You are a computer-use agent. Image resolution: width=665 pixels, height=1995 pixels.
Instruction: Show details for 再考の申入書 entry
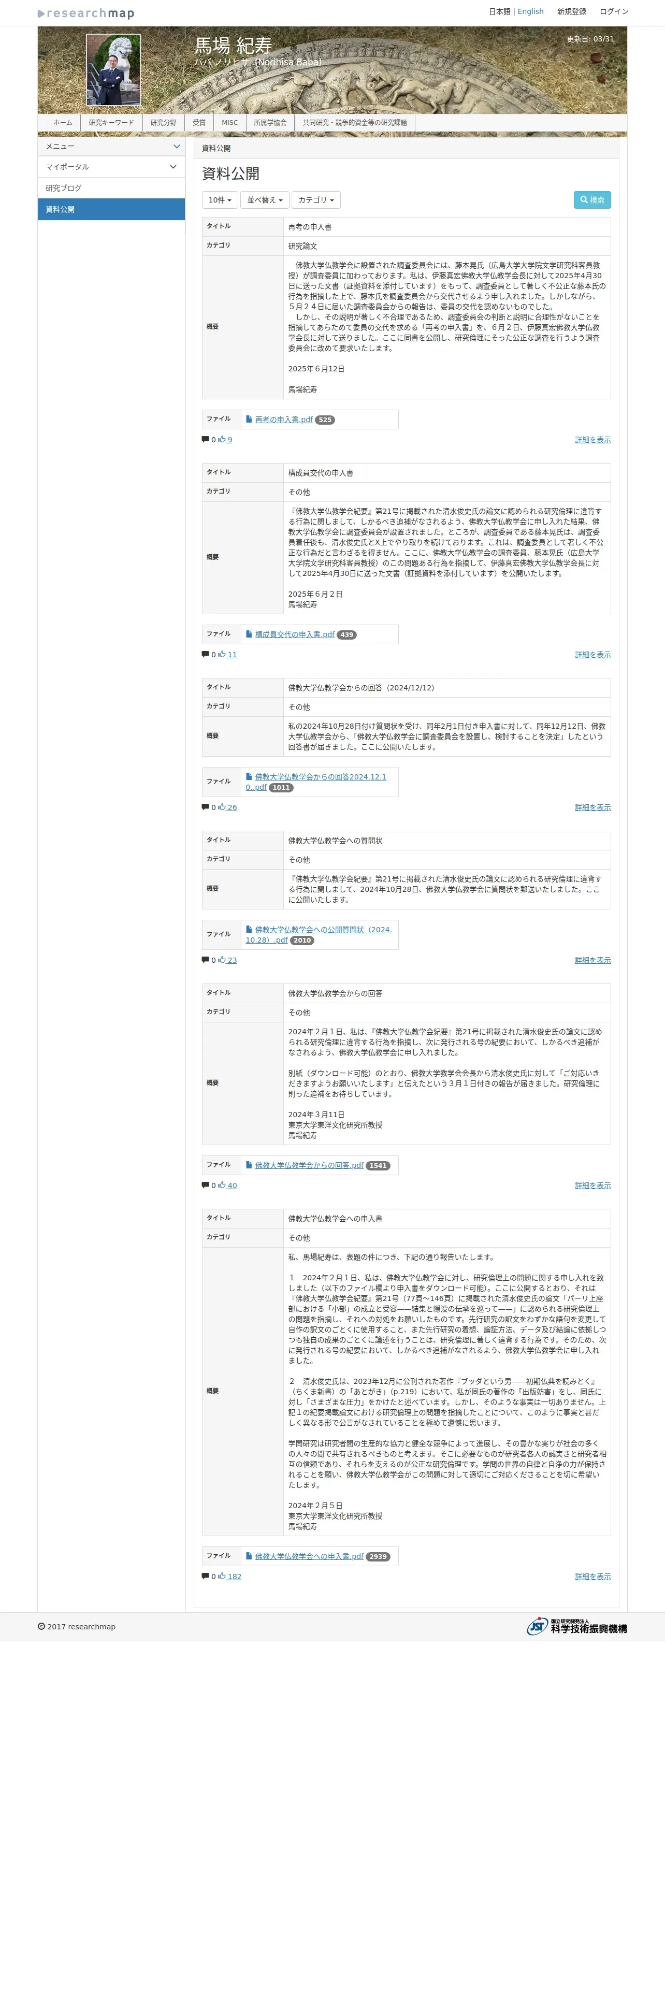[x=592, y=440]
